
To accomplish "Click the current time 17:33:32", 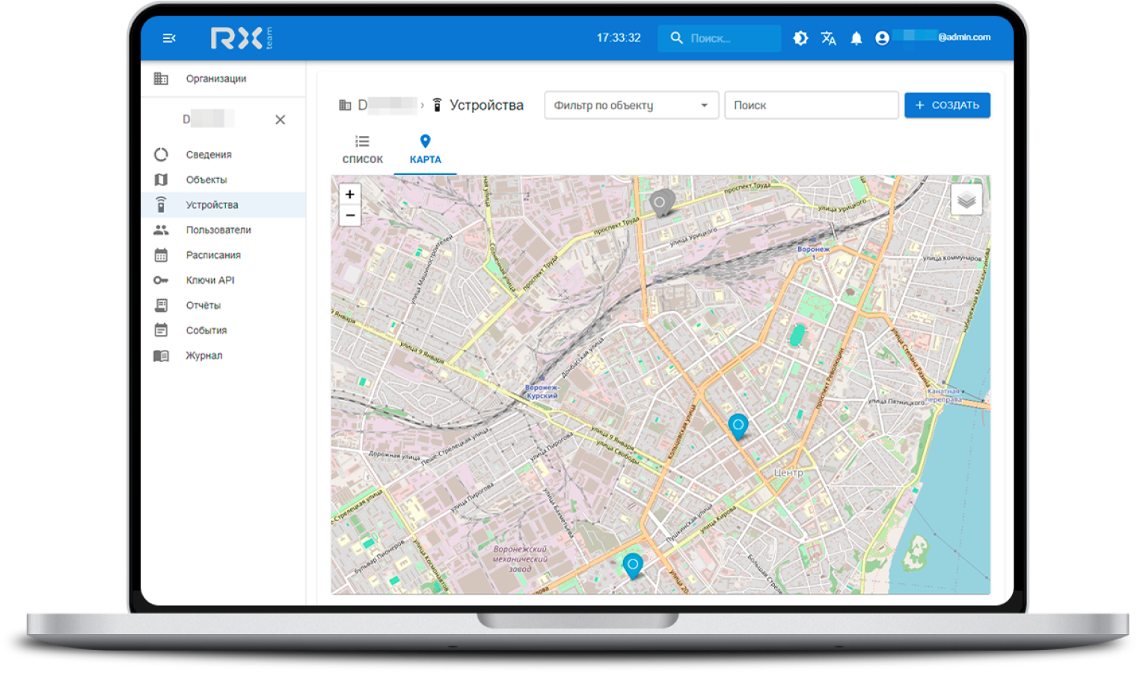I will coord(619,38).
